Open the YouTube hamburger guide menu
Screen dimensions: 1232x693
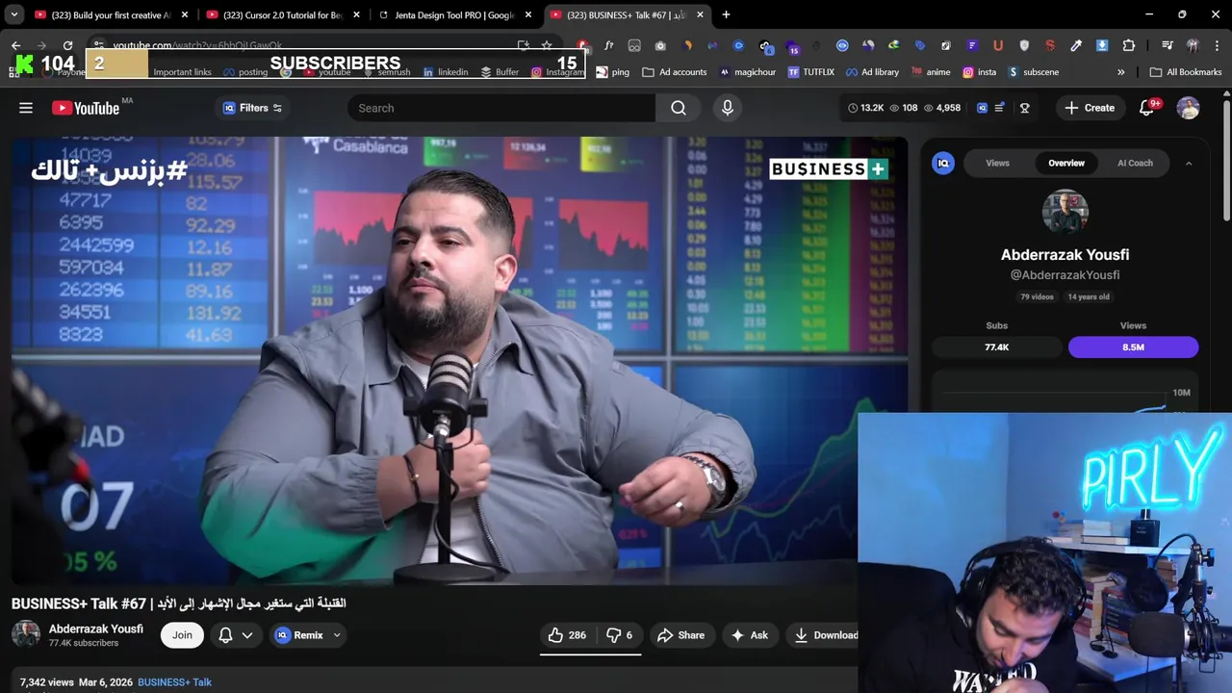pos(26,108)
